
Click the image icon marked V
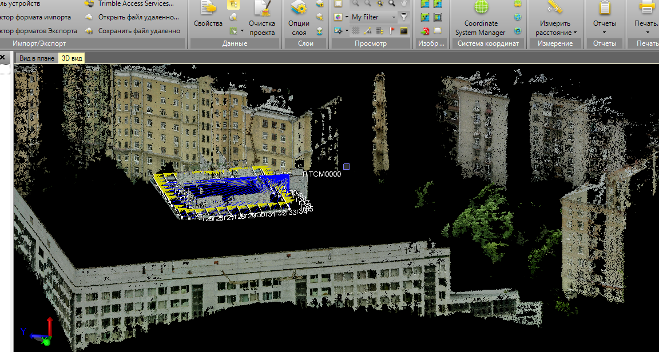pos(425,17)
